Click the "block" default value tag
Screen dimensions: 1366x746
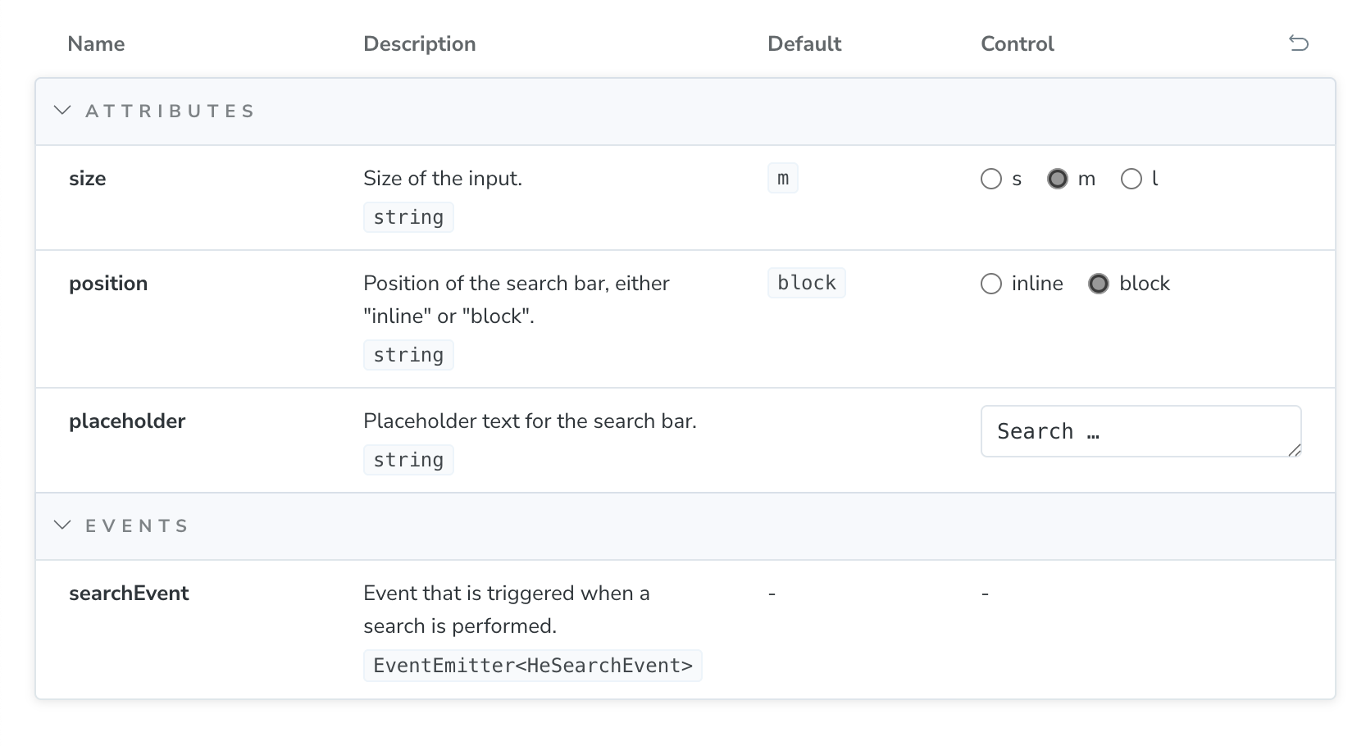[x=806, y=283]
